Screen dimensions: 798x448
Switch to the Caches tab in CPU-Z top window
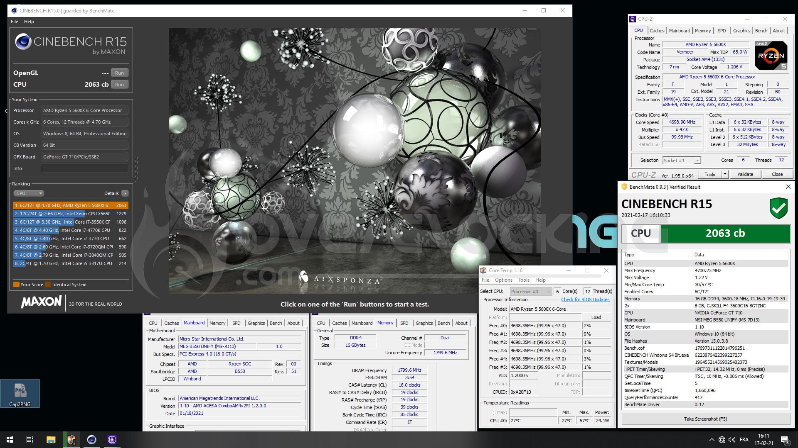tap(657, 31)
